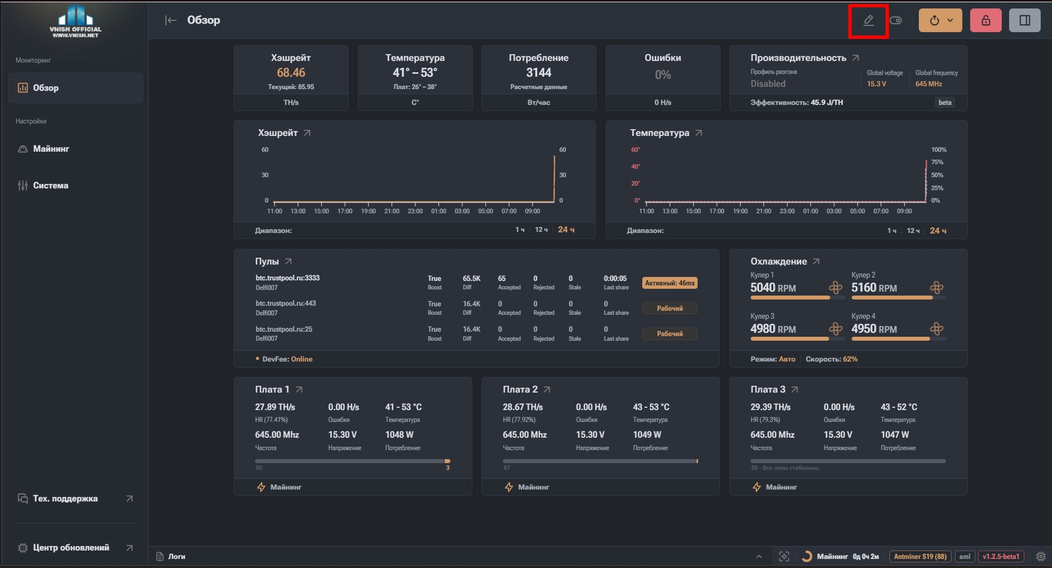The height and width of the screenshot is (568, 1052).
Task: Click the Кулер 1 speed bar
Action: [x=797, y=298]
